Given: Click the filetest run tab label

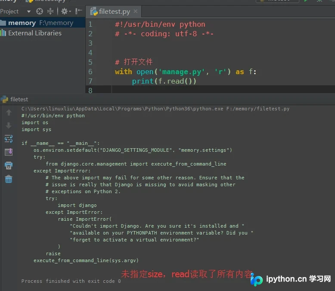Looking at the screenshot, I should [19, 99].
